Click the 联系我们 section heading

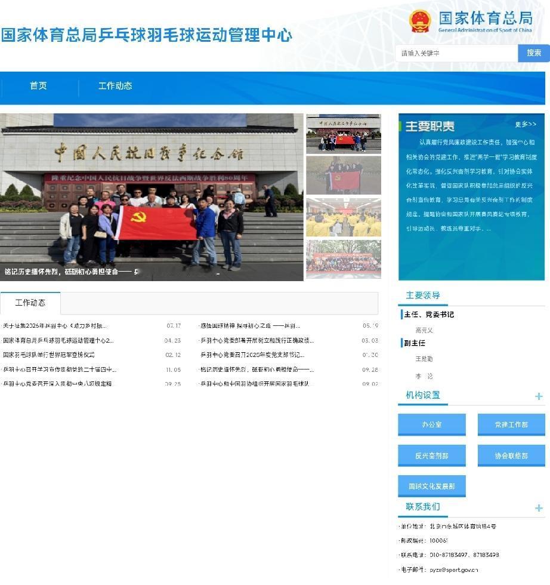(423, 507)
